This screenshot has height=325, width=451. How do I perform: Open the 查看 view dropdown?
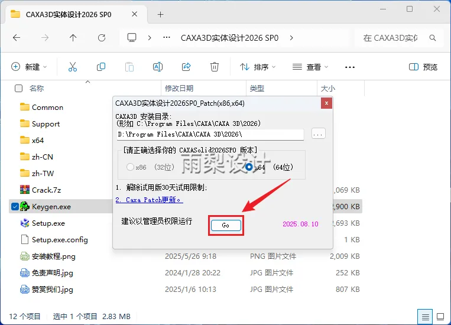pyautogui.click(x=310, y=67)
